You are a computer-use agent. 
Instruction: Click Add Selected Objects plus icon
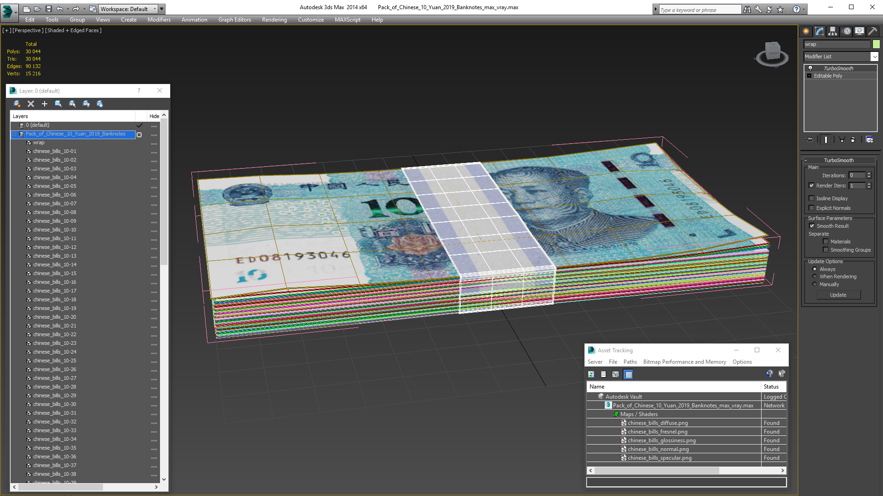point(45,104)
